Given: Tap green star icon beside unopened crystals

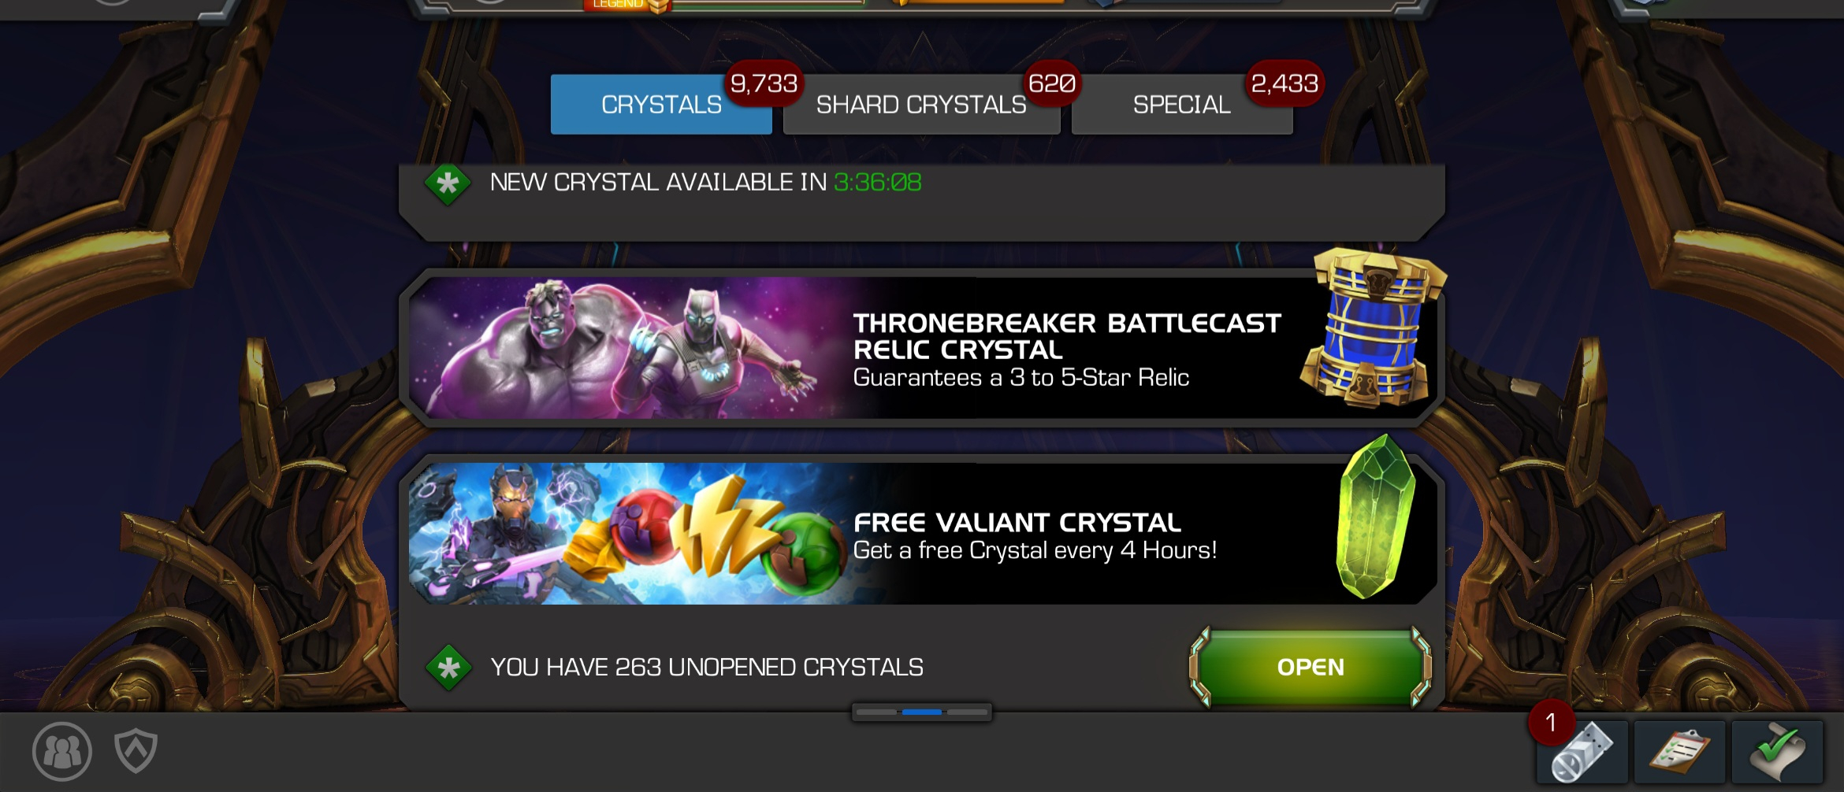Looking at the screenshot, I should click(x=448, y=668).
